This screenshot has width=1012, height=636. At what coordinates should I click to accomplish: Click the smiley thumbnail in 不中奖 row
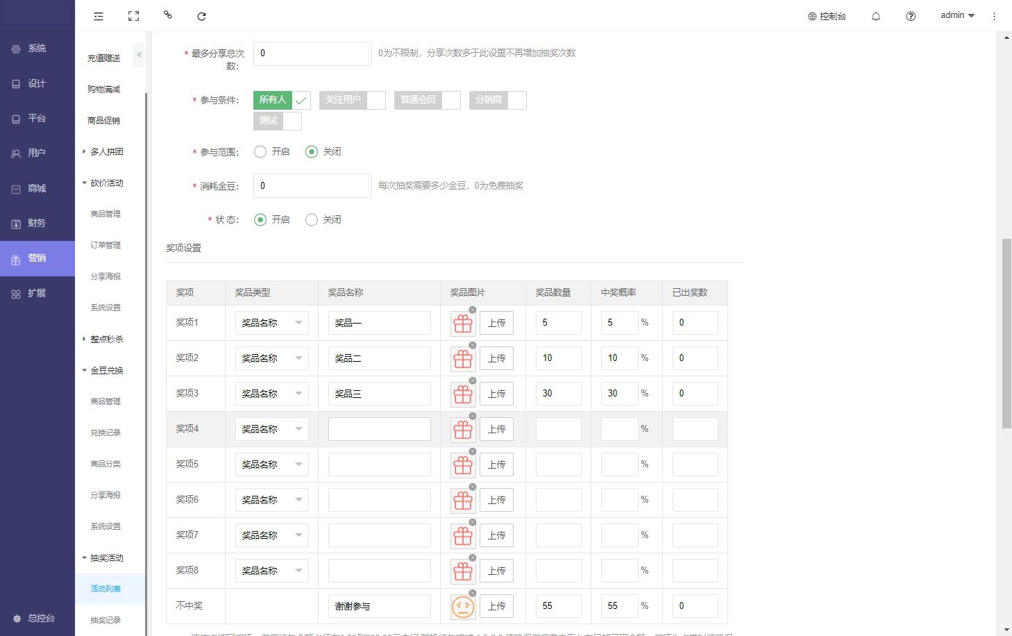tap(463, 606)
